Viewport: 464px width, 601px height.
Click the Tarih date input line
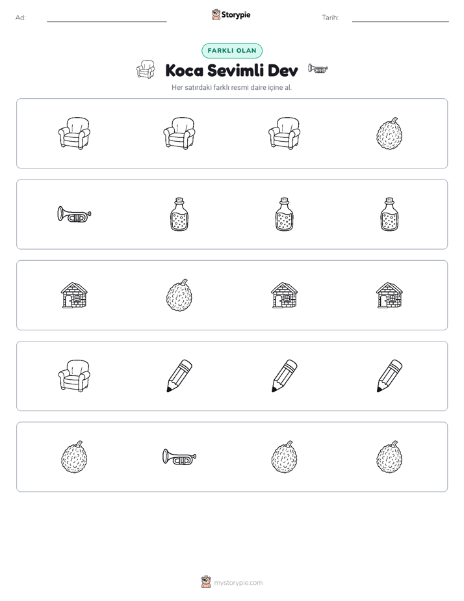pos(400,18)
